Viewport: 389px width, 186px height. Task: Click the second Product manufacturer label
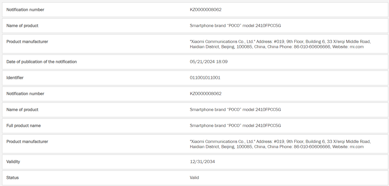(27, 142)
